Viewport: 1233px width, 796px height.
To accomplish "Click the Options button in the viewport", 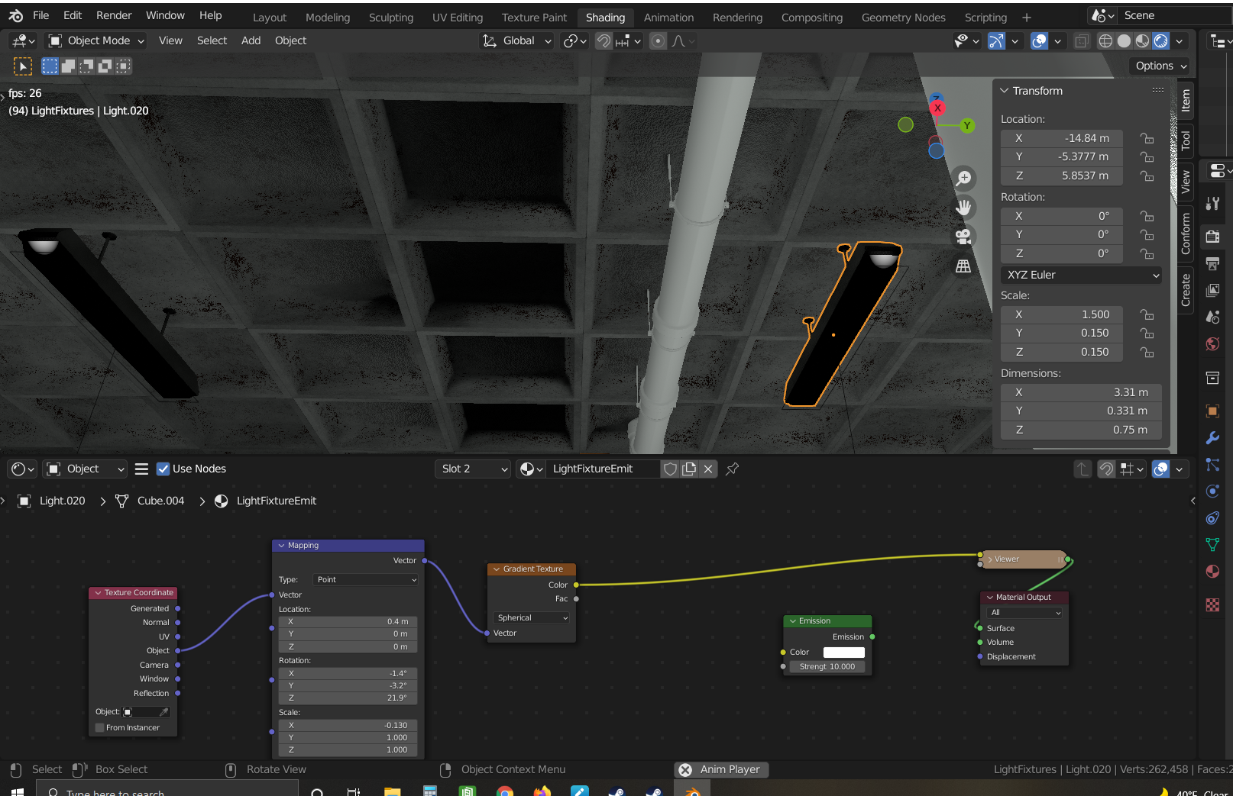I will point(1159,66).
